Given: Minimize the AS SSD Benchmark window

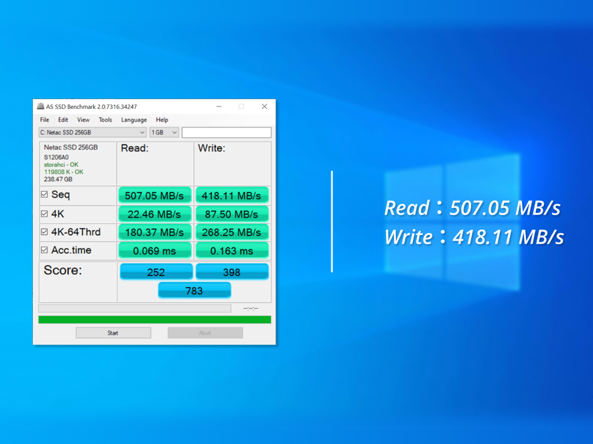Looking at the screenshot, I should click(x=219, y=107).
